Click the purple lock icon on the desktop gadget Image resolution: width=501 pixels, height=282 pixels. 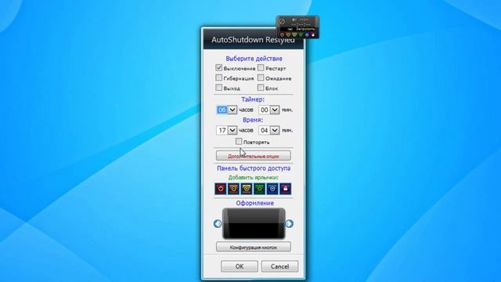point(313,34)
